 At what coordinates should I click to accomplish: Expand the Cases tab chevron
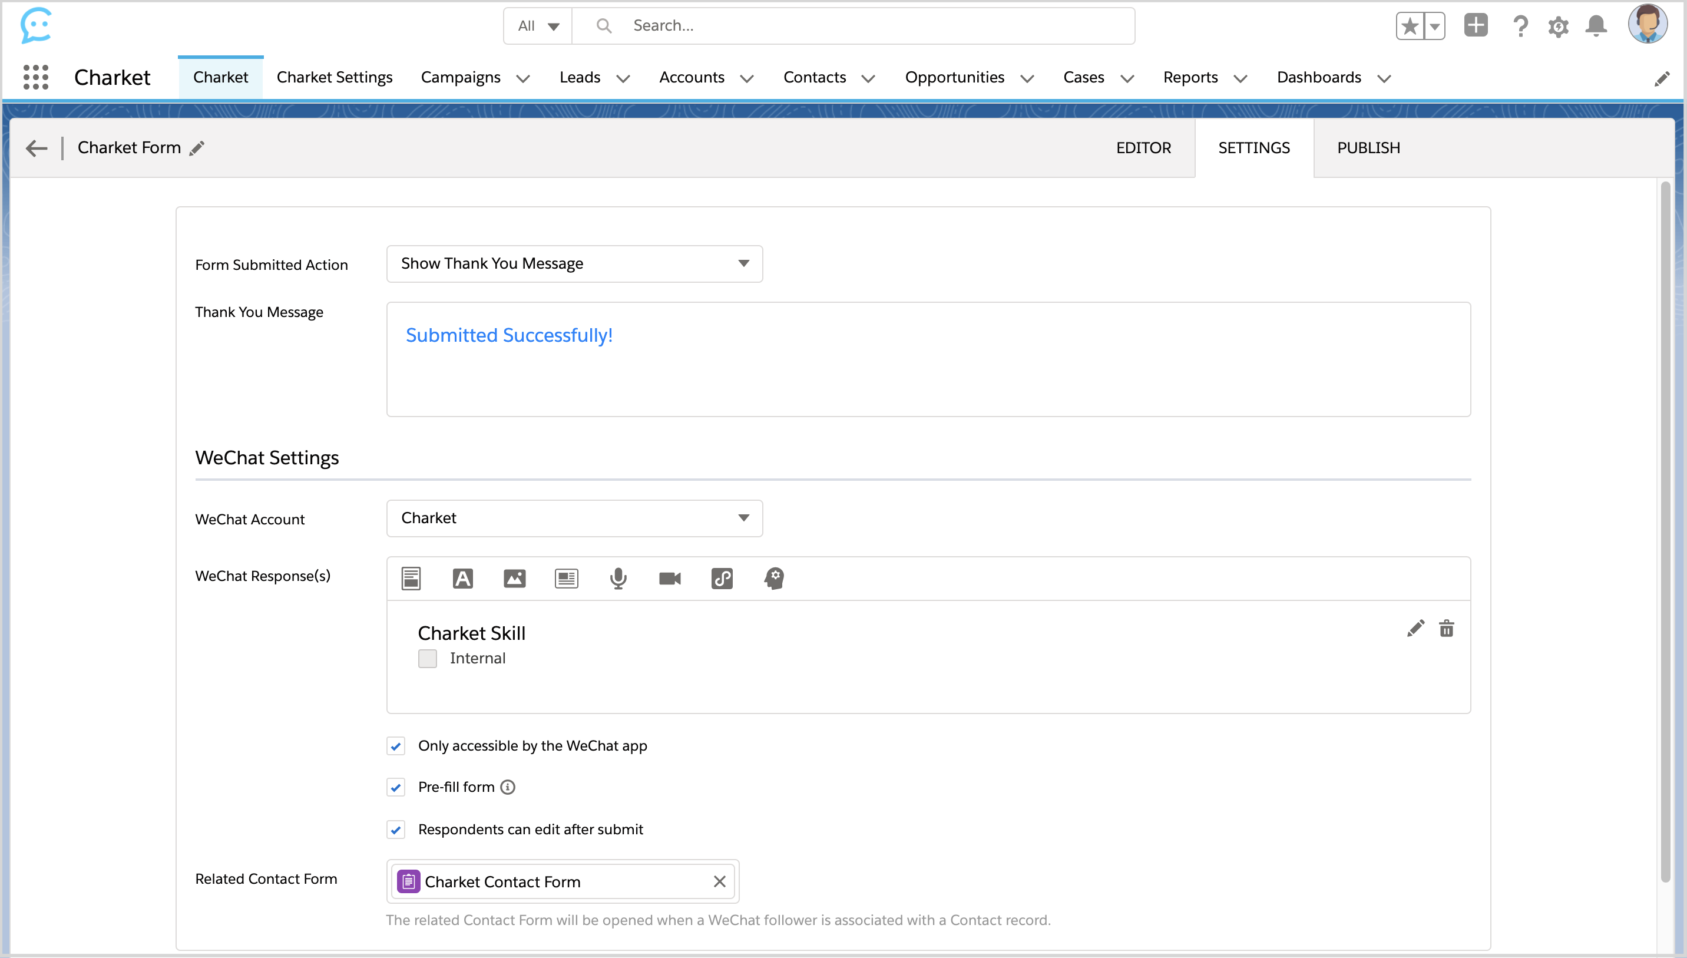(1127, 78)
